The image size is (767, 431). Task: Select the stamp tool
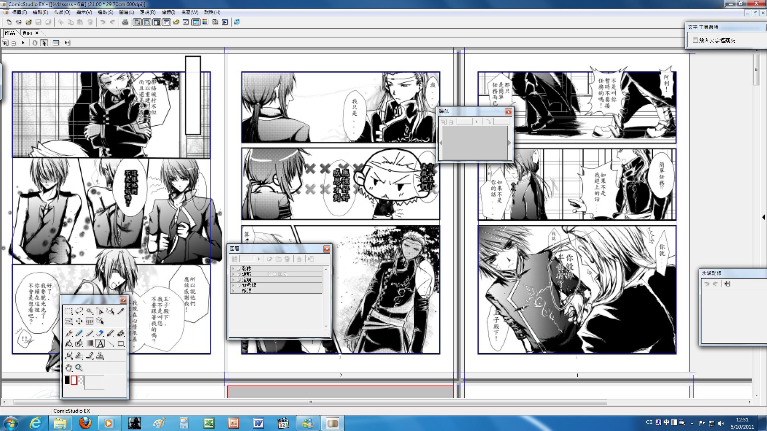[x=100, y=356]
